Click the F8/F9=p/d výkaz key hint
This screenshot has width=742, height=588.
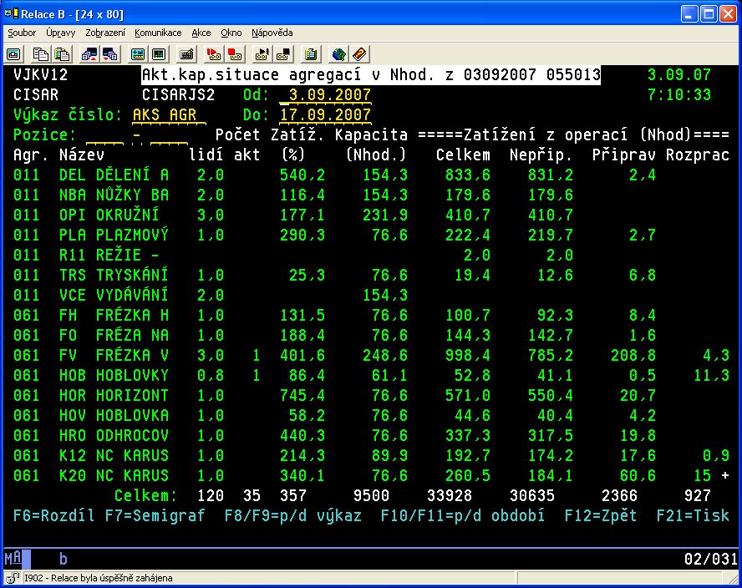(x=293, y=515)
